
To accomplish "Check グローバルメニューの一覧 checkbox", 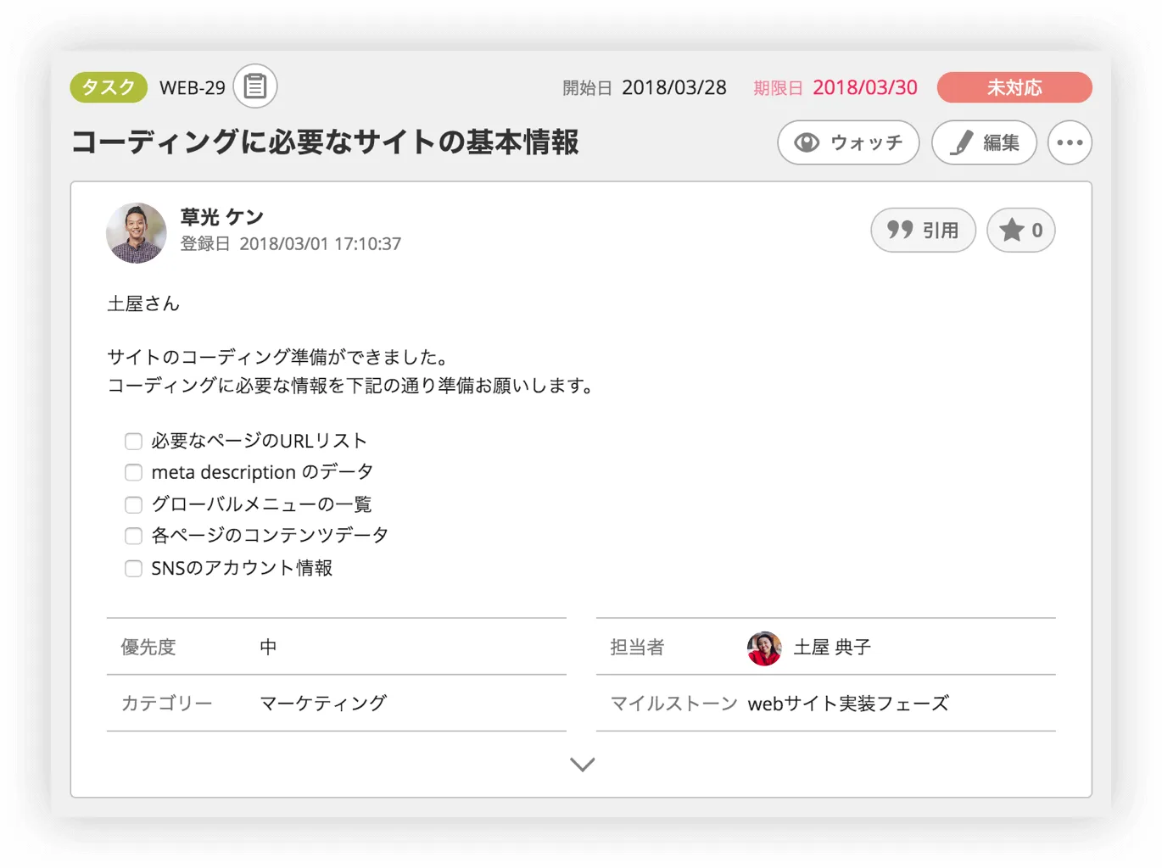I will [x=133, y=505].
